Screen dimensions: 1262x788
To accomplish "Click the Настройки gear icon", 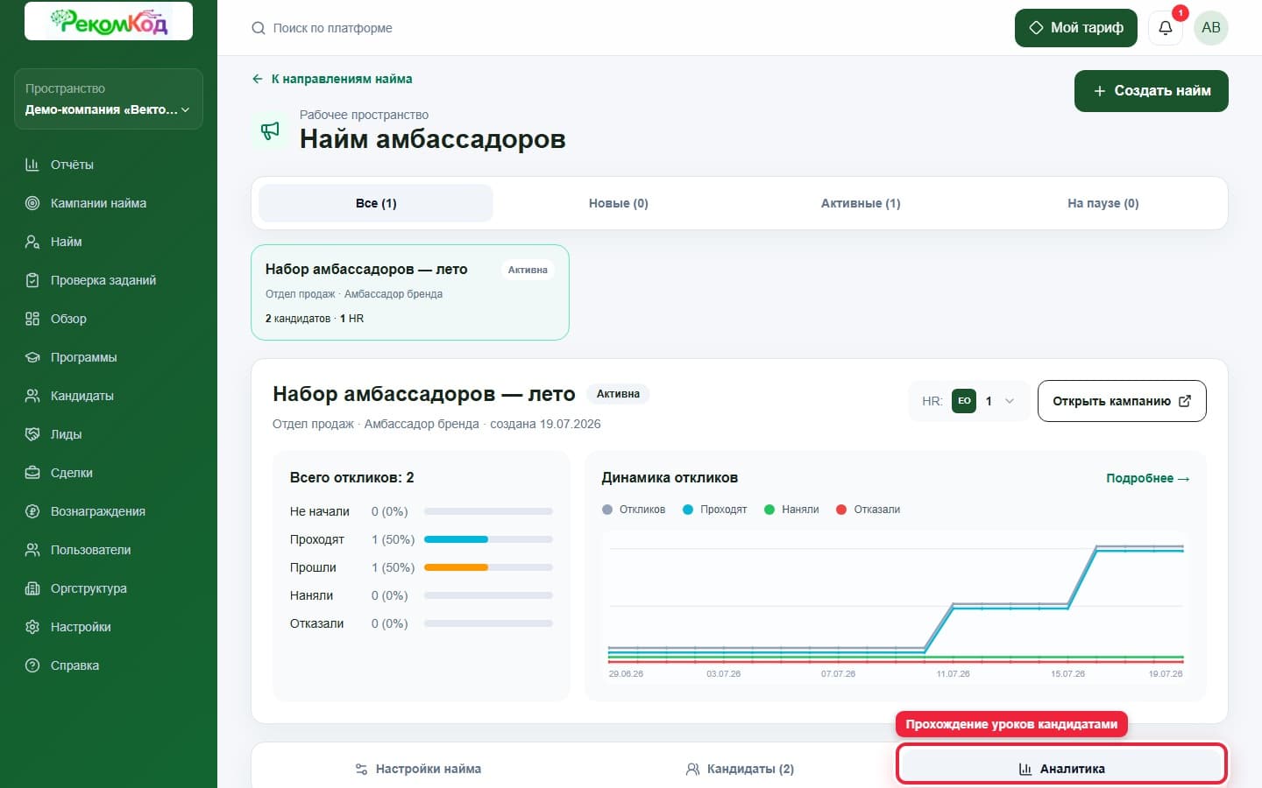I will pyautogui.click(x=32, y=627).
